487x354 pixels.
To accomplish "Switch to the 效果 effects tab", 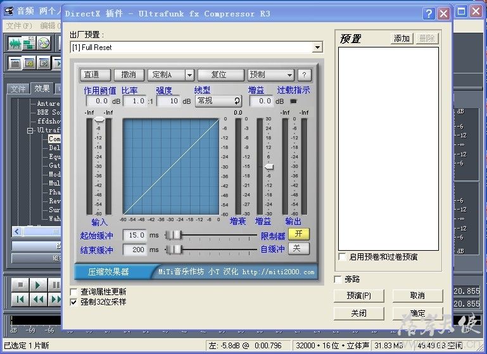I will point(42,89).
